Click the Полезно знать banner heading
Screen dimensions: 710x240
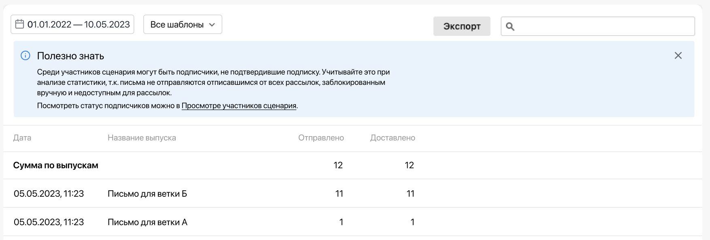(x=70, y=56)
